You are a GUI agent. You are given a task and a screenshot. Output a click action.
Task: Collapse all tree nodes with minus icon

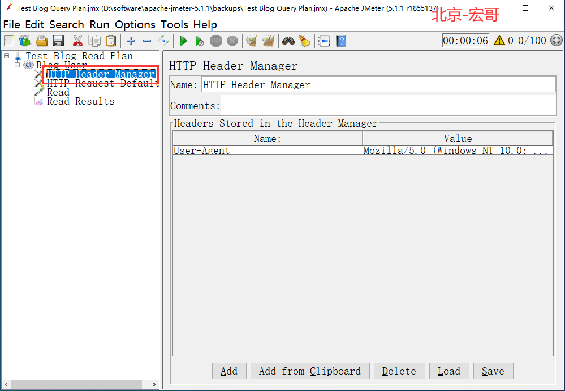pos(147,41)
